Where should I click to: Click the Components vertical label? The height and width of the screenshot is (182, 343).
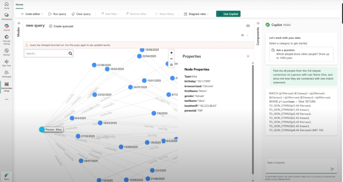point(258,36)
